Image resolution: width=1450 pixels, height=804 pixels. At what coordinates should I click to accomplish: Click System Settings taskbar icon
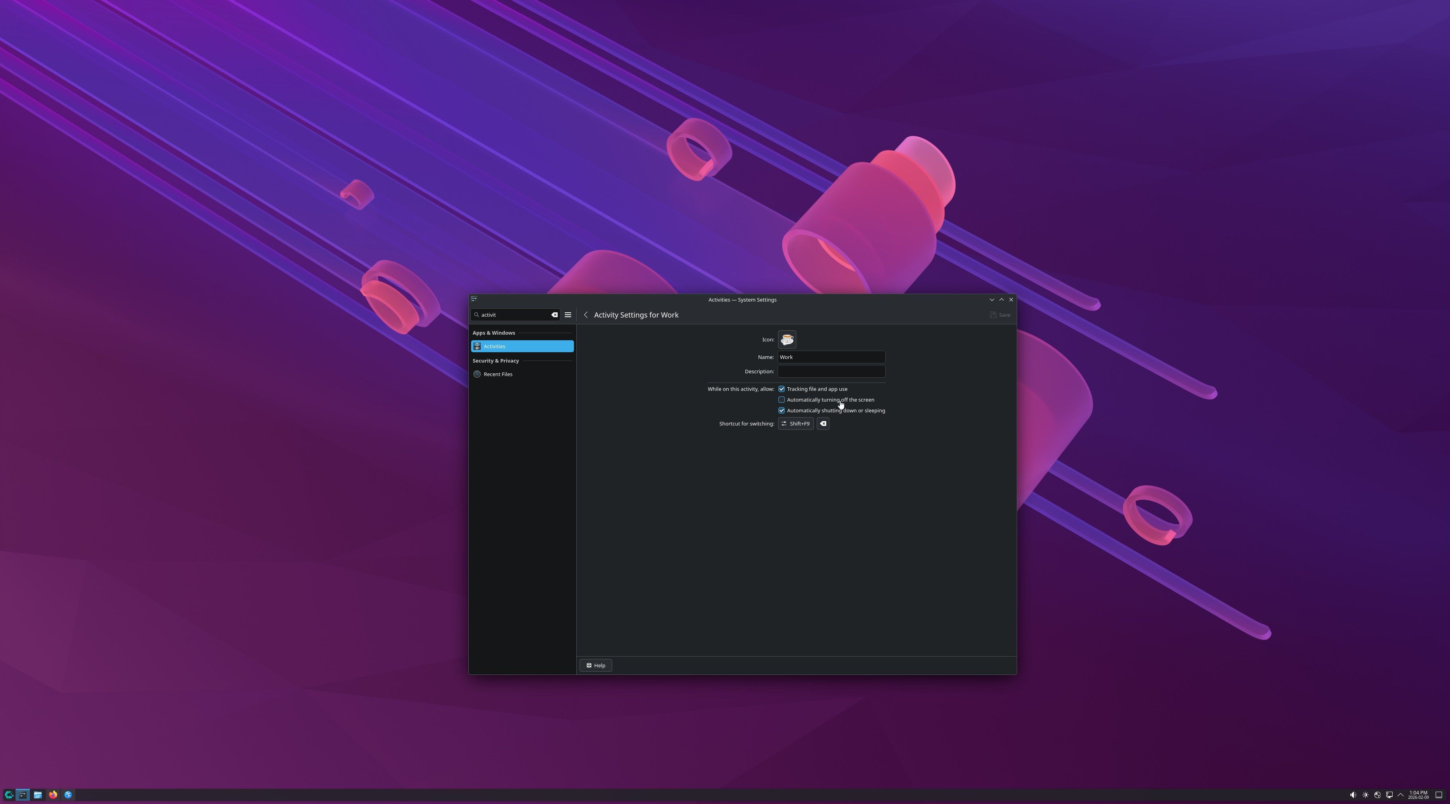pos(22,795)
